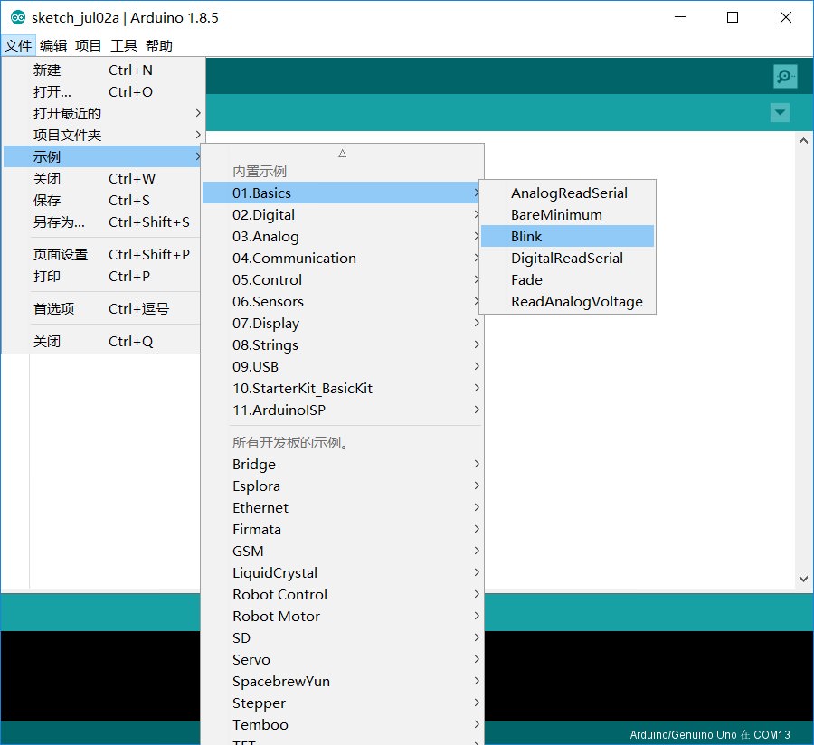Screen dimensions: 814x745
Task: Open the 工具 menu
Action: point(124,45)
